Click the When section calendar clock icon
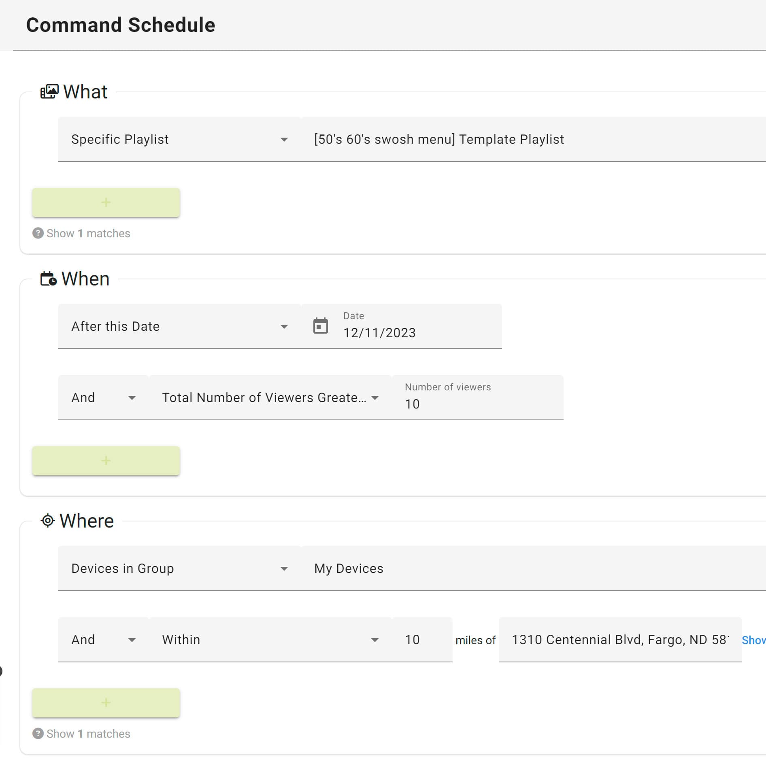766x766 pixels. coord(48,279)
